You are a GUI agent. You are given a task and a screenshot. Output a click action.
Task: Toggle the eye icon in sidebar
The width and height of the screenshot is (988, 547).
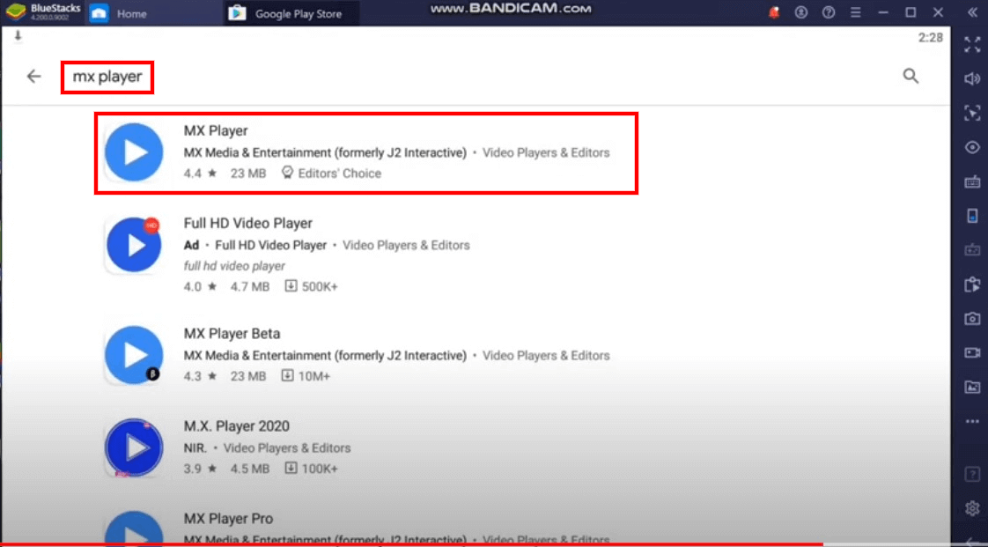click(x=972, y=147)
